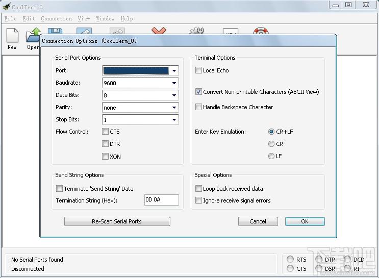This screenshot has width=379, height=278.
Task: Check the CTS flow control box
Action: tap(105, 132)
